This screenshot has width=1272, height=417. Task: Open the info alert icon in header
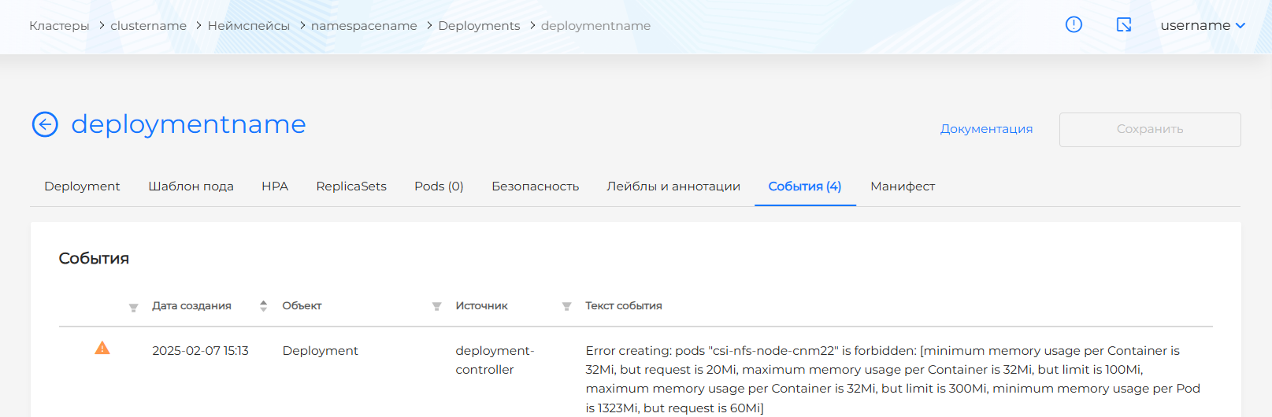tap(1074, 25)
